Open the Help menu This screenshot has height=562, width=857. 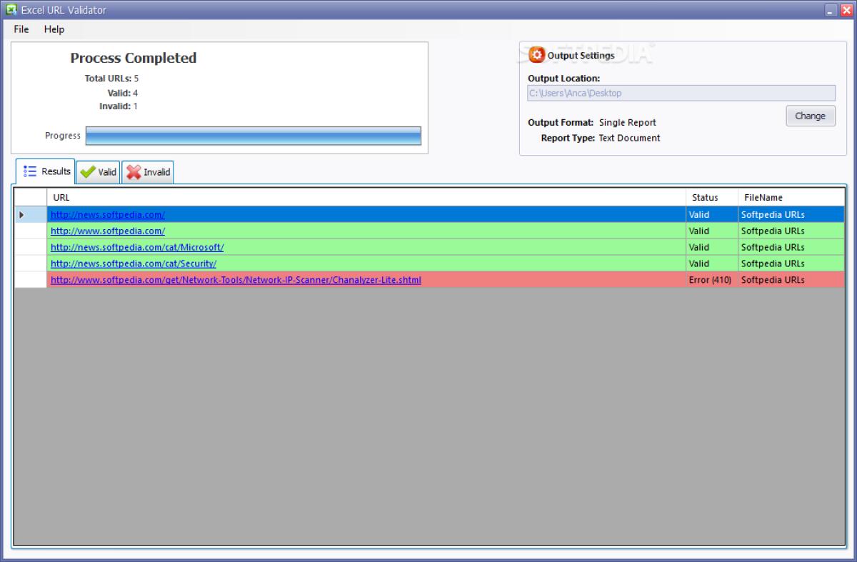pyautogui.click(x=54, y=29)
